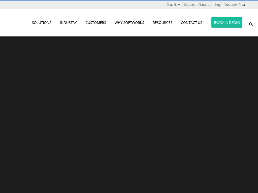258x193 pixels.
Task: Read company articles via Blog in top bar
Action: click(217, 5)
